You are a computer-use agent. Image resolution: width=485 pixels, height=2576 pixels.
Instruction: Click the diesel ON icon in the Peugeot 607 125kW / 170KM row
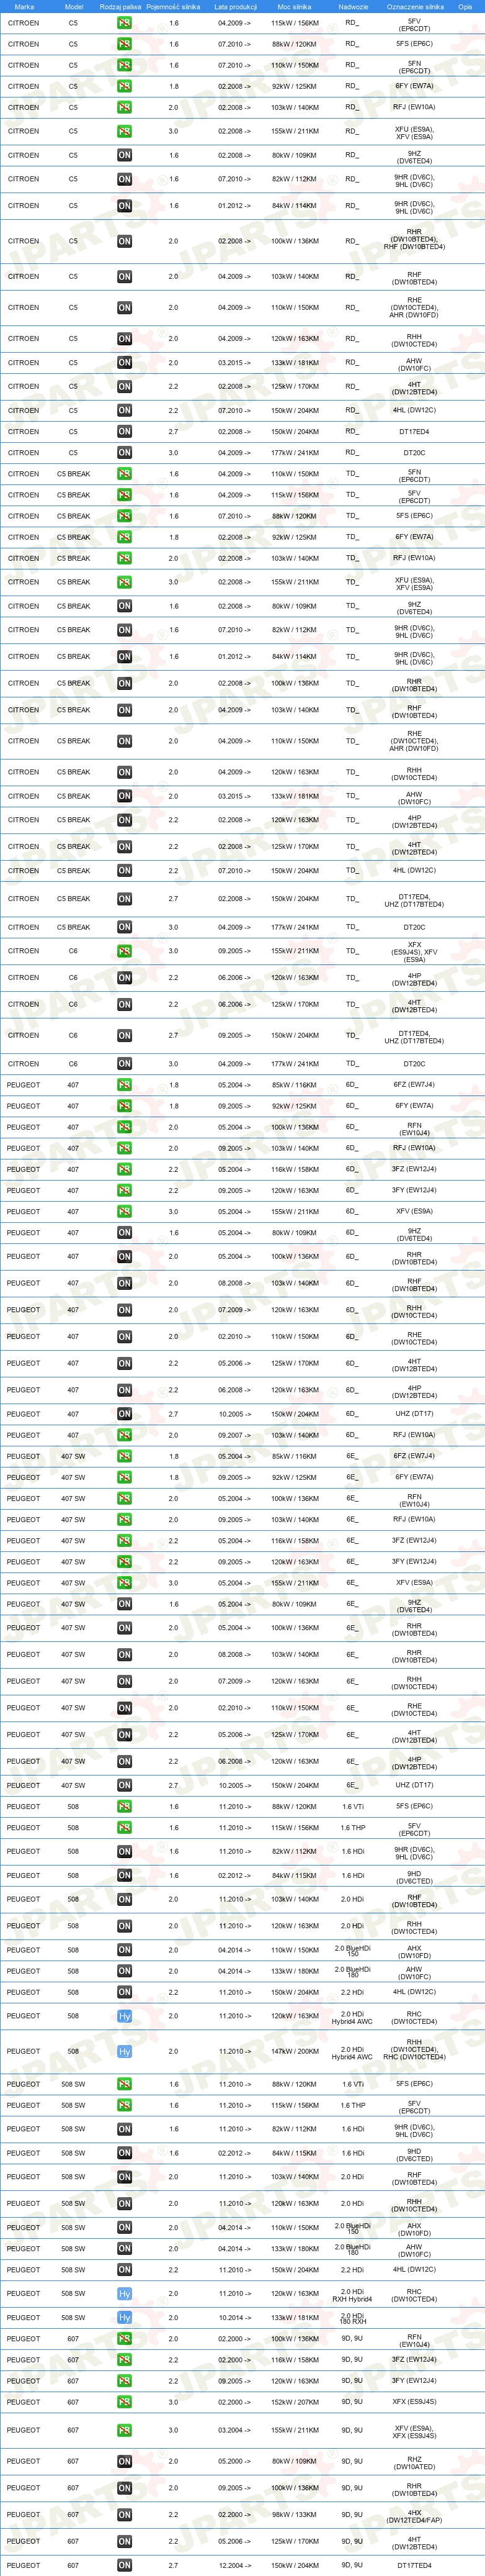124,2541
